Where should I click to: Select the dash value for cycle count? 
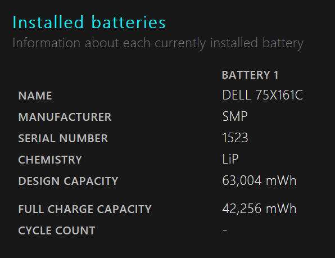(x=225, y=230)
